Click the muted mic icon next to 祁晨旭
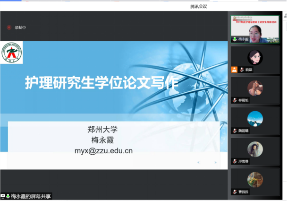Screen dimensions: 287x202 pyautogui.click(x=235, y=100)
